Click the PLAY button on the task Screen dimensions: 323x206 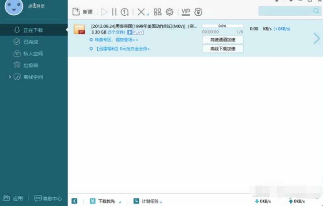coord(135,32)
